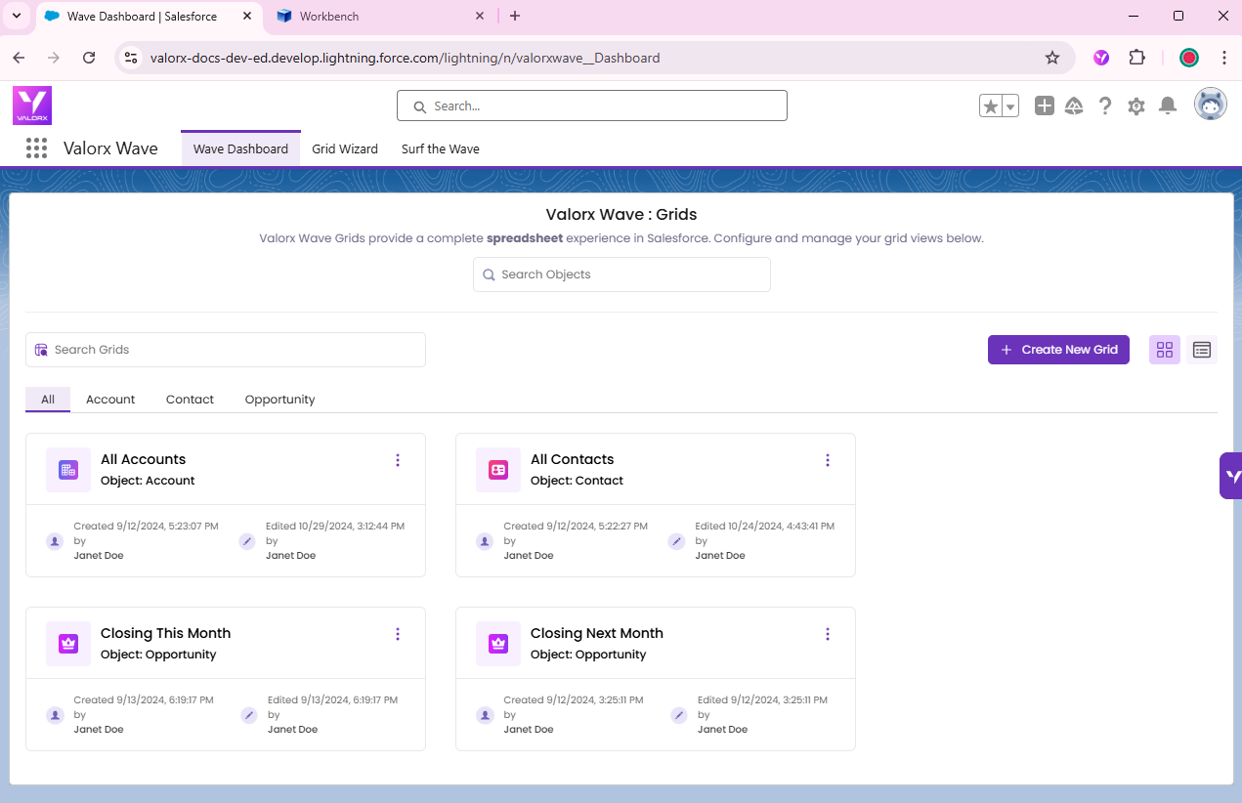This screenshot has width=1242, height=803.
Task: Bookmark this page with star icon
Action: click(x=1052, y=58)
